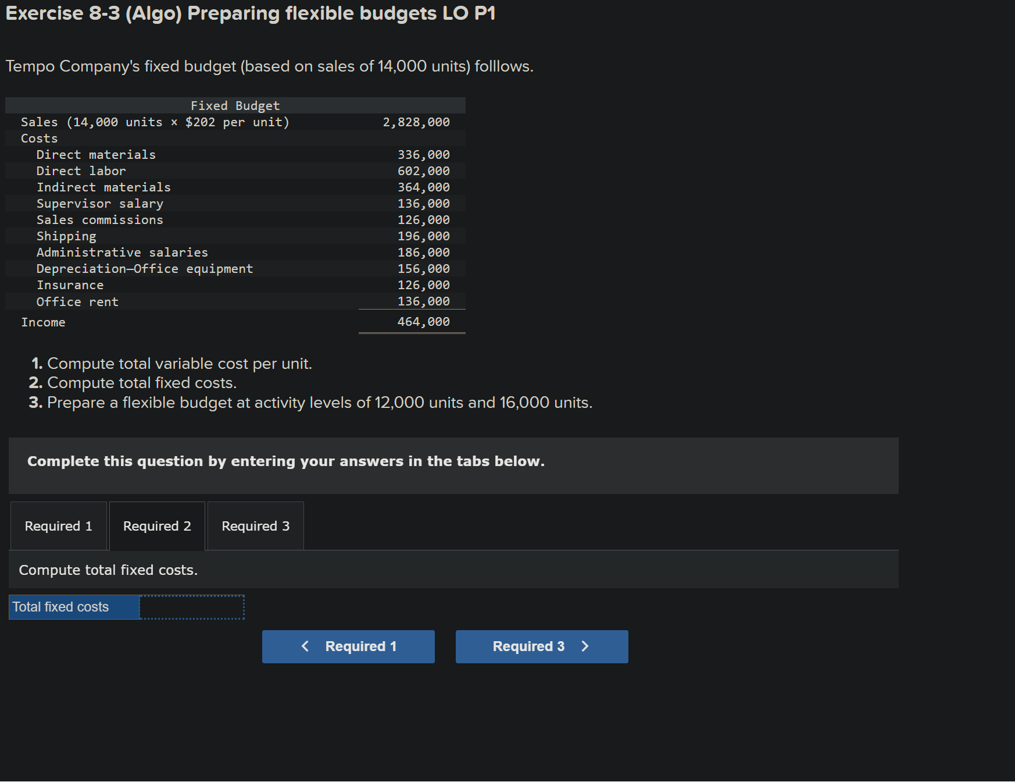Switch to the Required 1 tab
Screen dimensions: 1015x782
click(58, 525)
